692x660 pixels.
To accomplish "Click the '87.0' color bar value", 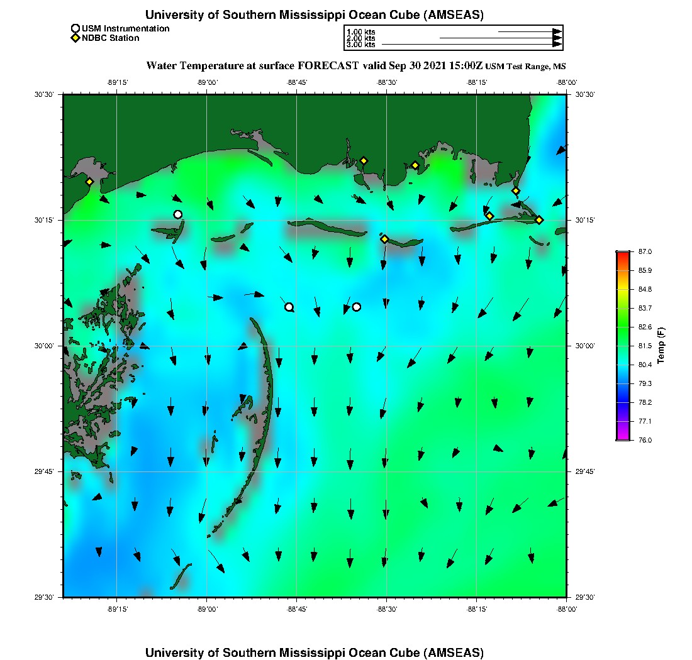I will [x=645, y=252].
